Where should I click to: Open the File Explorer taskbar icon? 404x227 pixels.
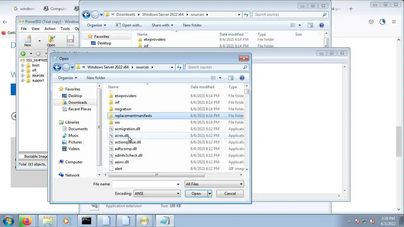(47, 221)
